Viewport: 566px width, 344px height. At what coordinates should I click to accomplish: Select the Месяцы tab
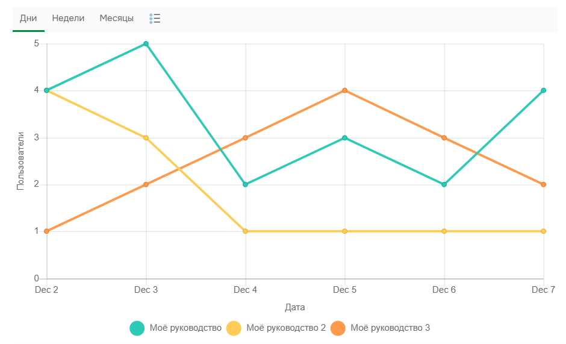117,18
